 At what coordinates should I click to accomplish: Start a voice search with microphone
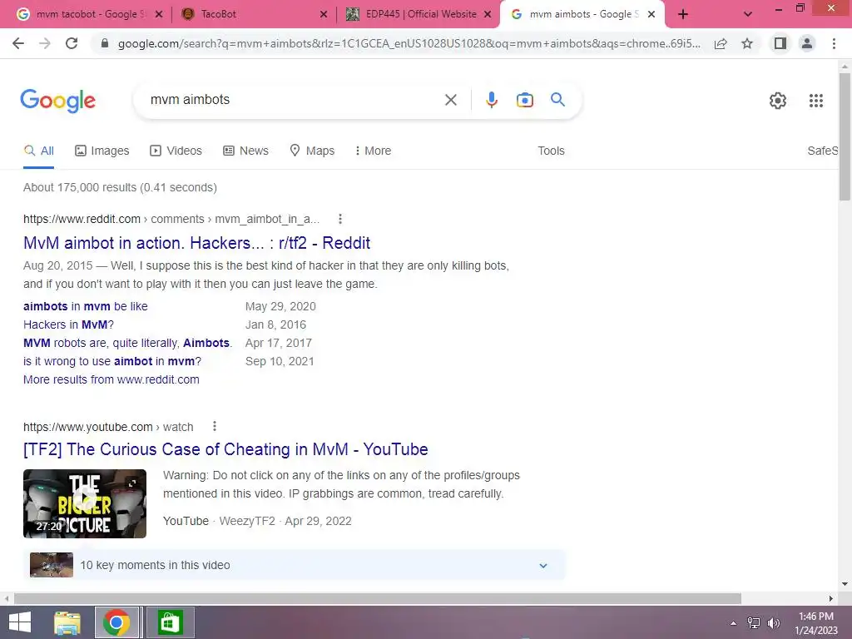click(x=491, y=100)
